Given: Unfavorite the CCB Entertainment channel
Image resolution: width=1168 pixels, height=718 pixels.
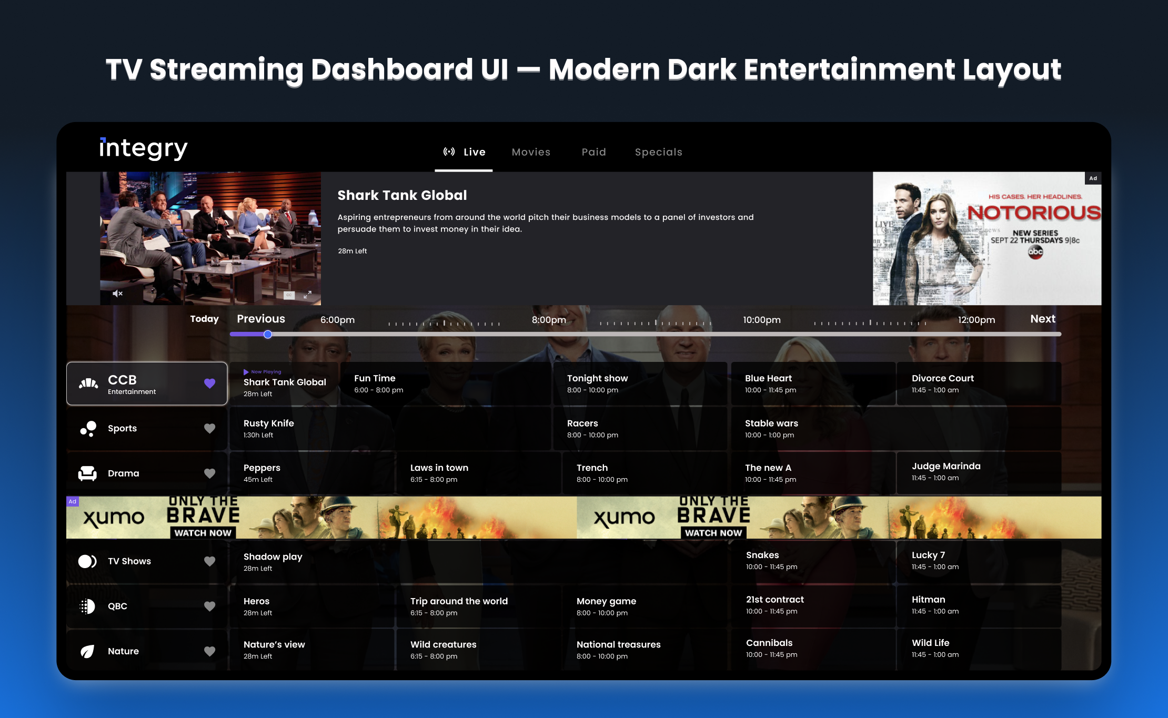Looking at the screenshot, I should (x=210, y=383).
